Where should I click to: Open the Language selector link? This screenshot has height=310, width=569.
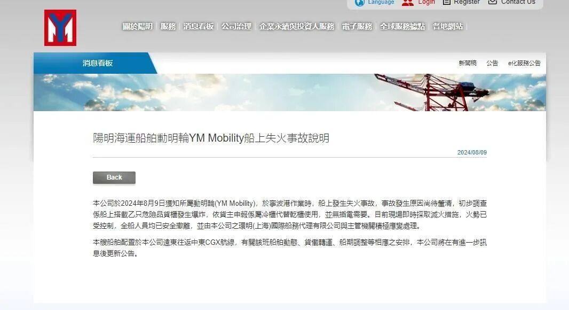pos(381,2)
